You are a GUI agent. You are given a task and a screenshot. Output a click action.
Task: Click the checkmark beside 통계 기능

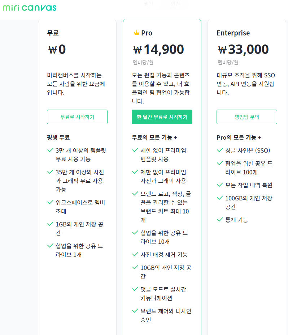(x=220, y=220)
